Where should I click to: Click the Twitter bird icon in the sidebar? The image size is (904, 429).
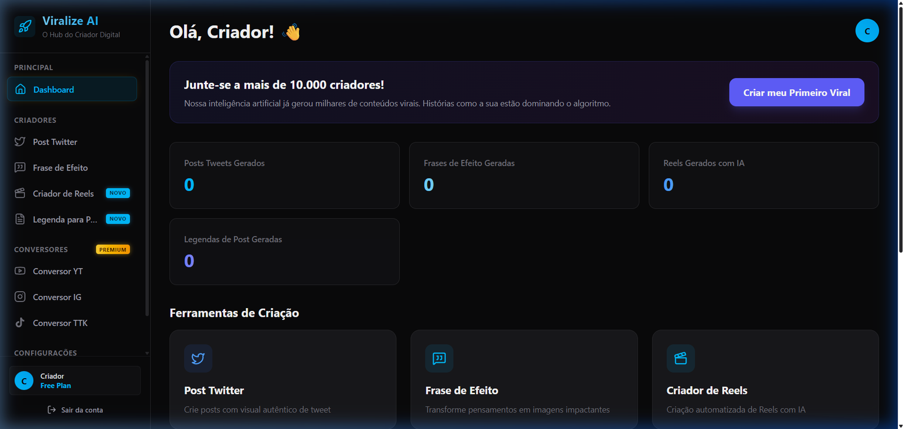tap(20, 142)
